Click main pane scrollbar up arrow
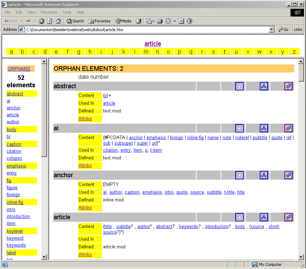306x269 pixels. pos(301,61)
